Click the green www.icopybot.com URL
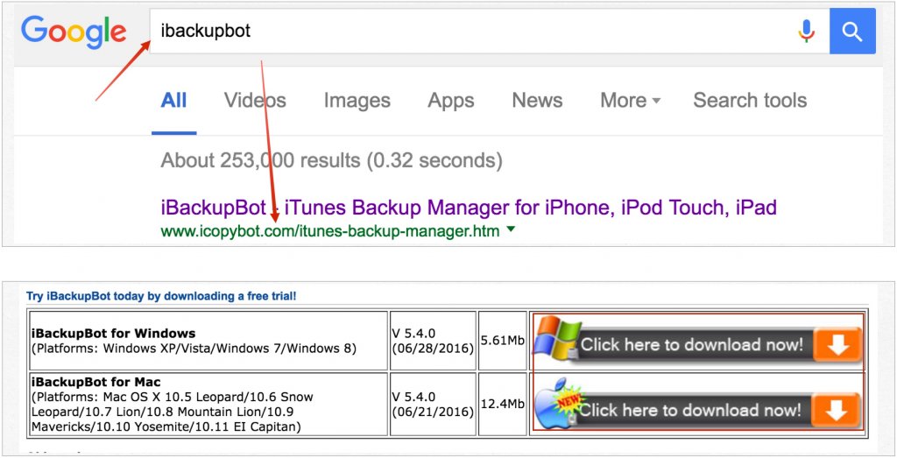This screenshot has width=897, height=458. point(330,231)
